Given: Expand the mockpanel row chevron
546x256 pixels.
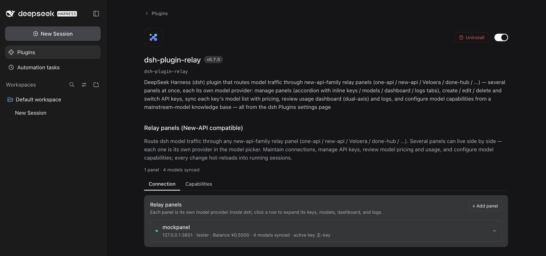Looking at the screenshot, I should (494, 231).
